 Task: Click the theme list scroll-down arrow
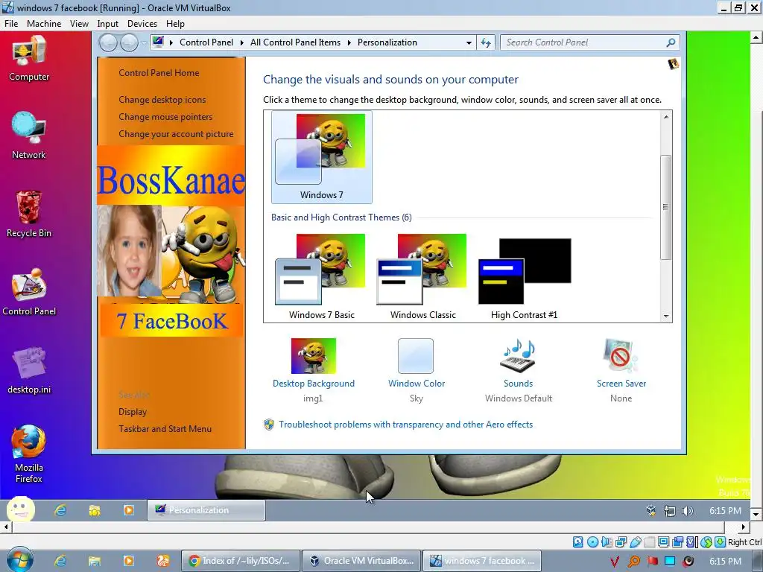[x=665, y=316]
